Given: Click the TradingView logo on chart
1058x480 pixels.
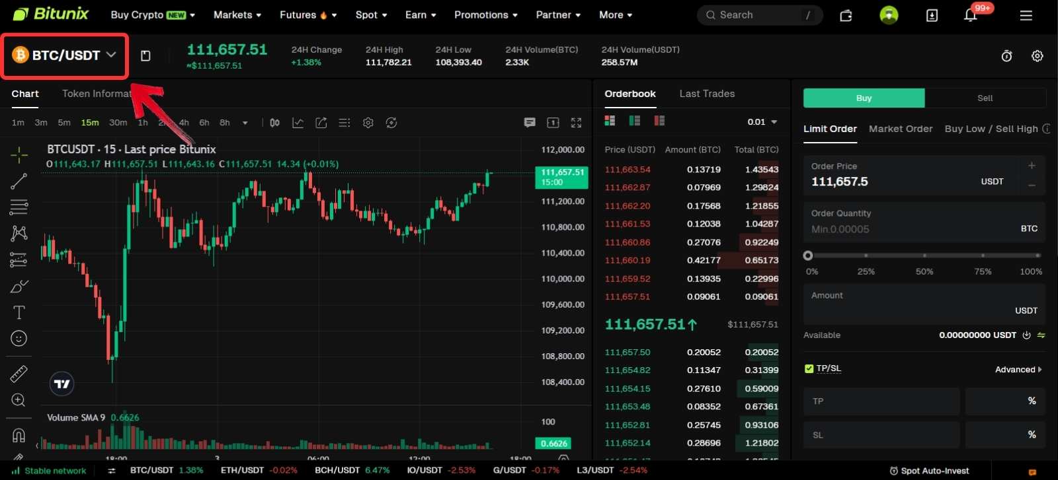Looking at the screenshot, I should point(62,384).
